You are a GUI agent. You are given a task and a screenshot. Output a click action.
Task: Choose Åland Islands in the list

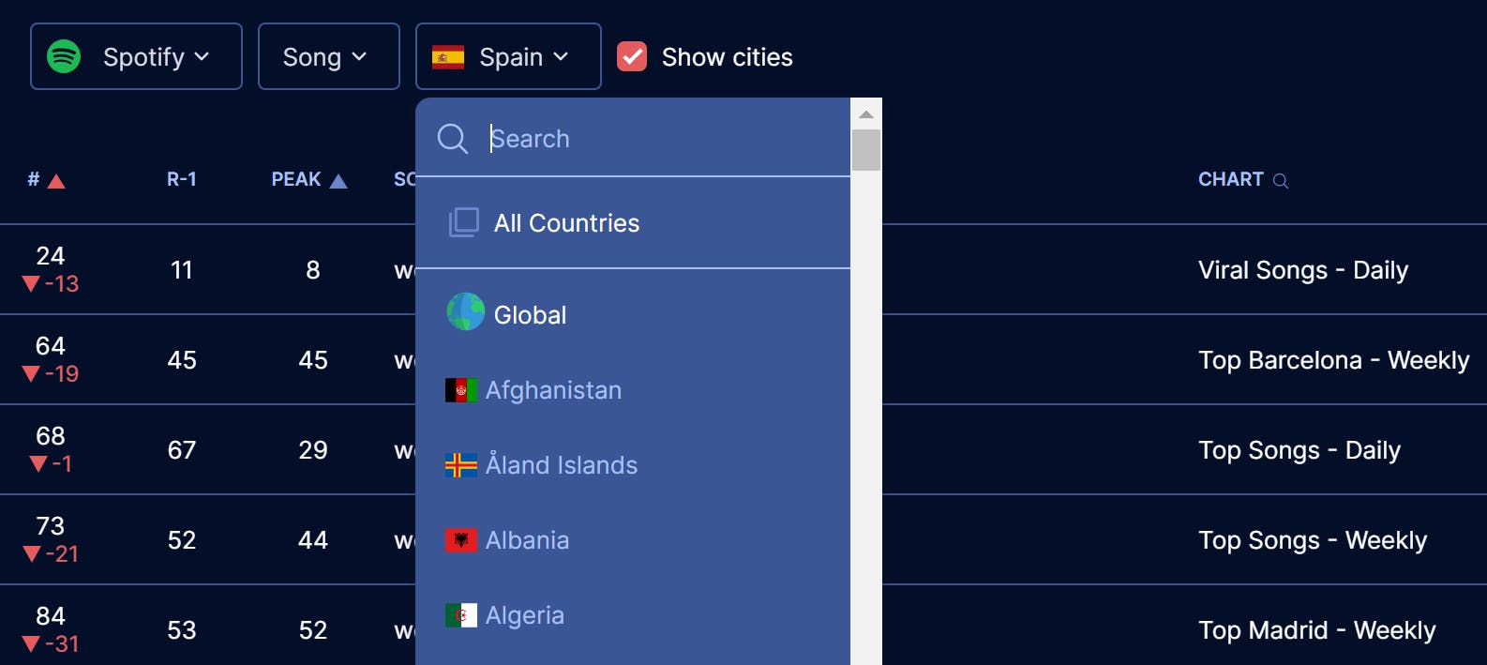tap(633, 465)
